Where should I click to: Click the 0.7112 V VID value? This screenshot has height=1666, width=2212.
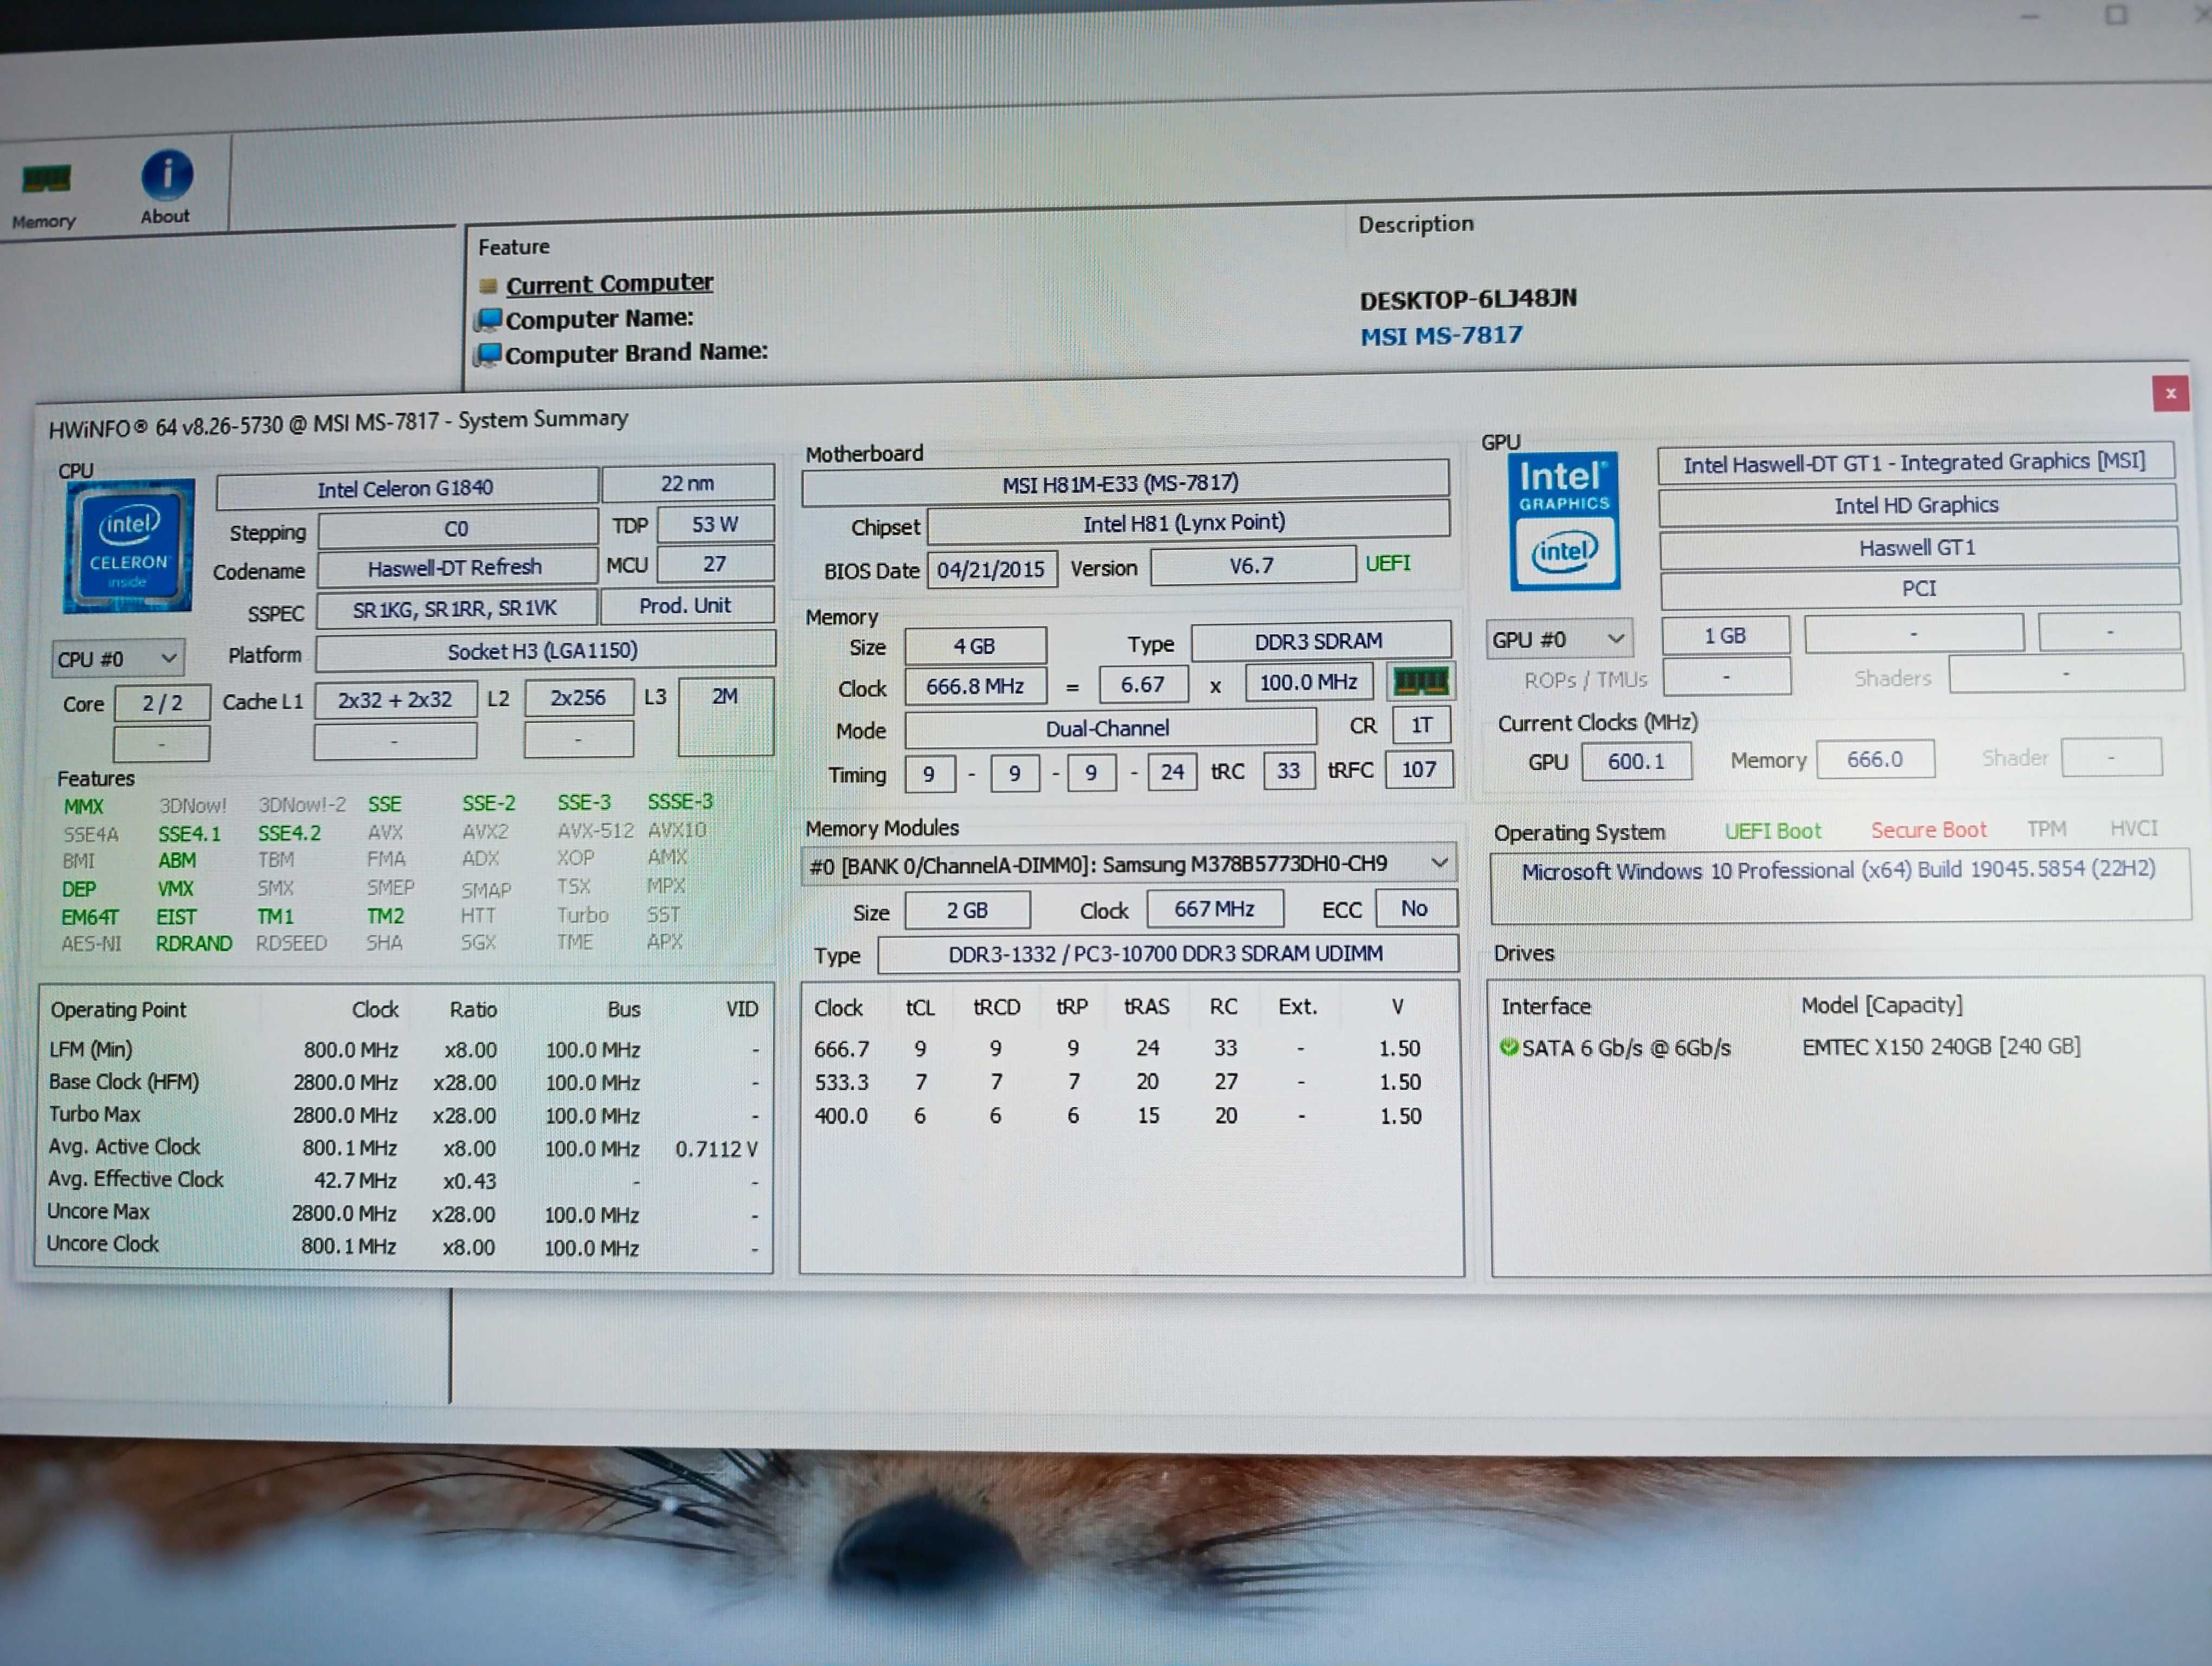tap(716, 1149)
